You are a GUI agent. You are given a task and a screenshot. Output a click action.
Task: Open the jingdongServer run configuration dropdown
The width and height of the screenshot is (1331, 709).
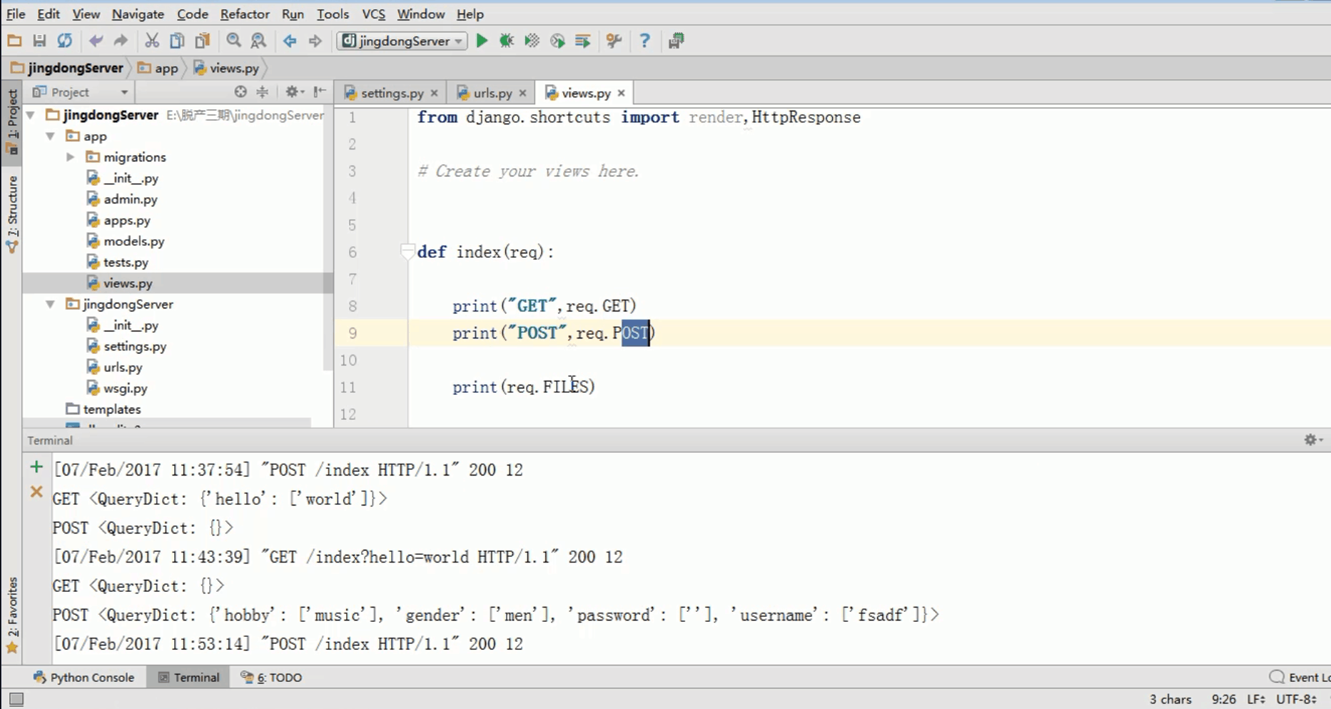click(403, 41)
